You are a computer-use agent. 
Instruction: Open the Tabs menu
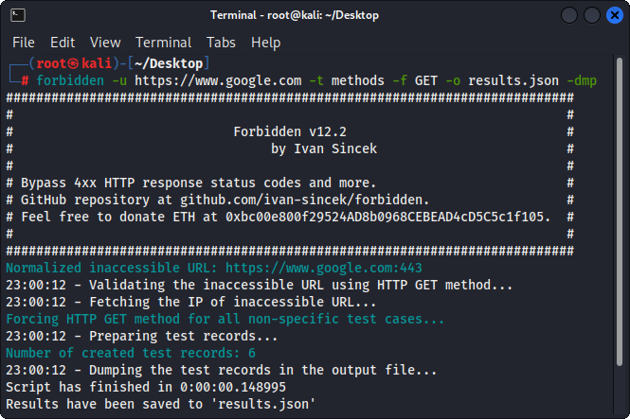[x=221, y=43]
